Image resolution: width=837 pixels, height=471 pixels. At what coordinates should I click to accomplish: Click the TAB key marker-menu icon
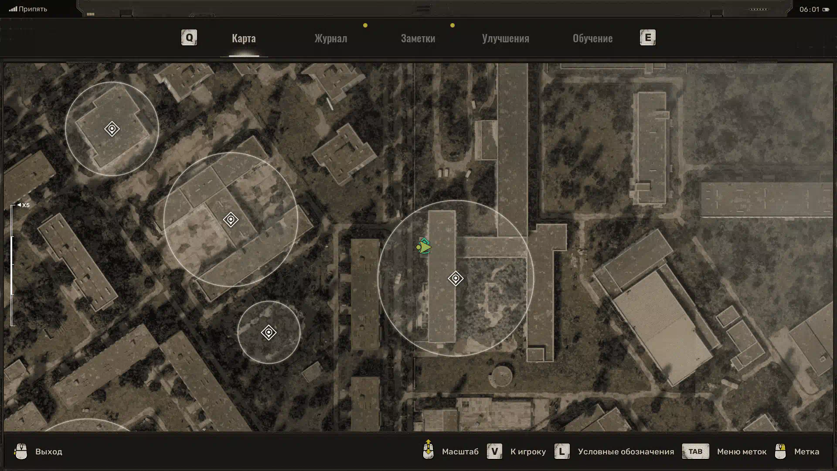(695, 451)
